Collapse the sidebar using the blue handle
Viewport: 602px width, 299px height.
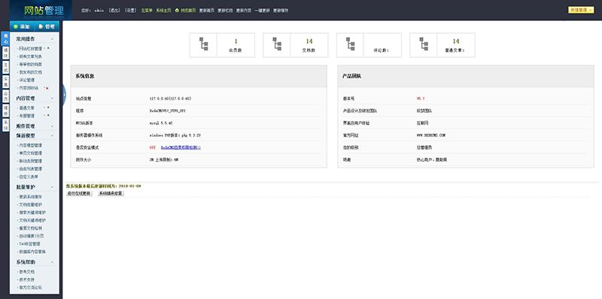click(x=64, y=95)
